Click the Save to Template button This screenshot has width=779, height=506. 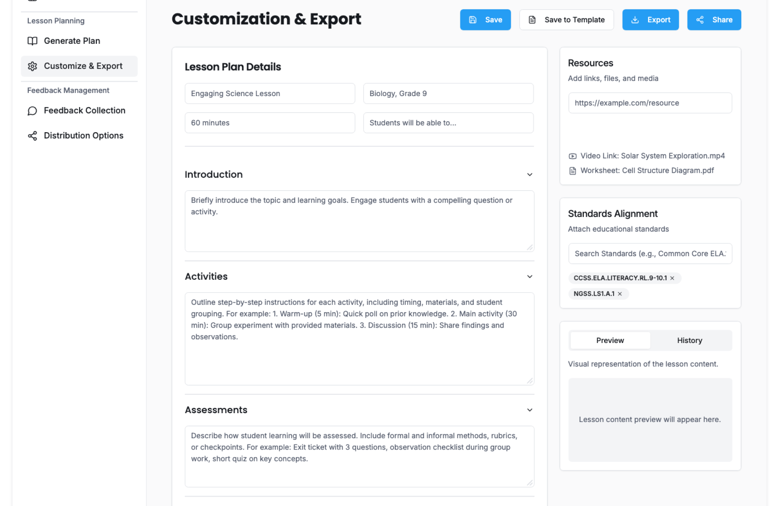click(566, 20)
